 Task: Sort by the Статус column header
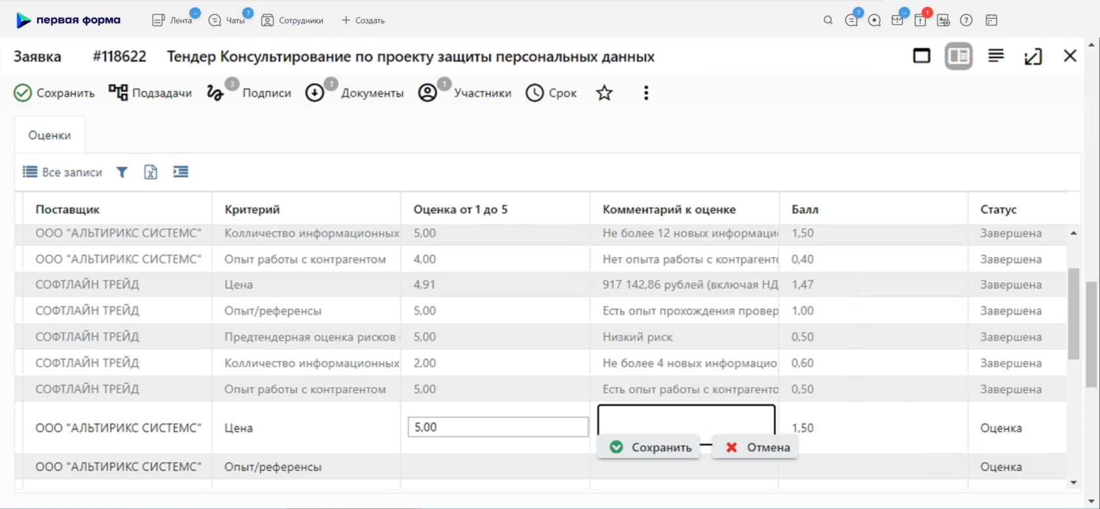point(999,209)
